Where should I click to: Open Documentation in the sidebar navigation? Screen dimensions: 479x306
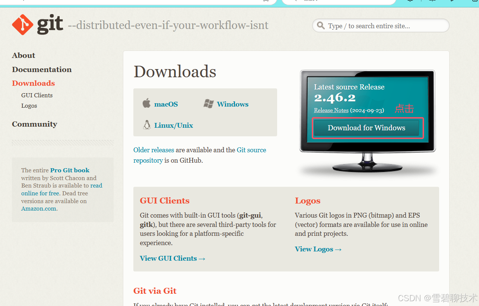(x=42, y=69)
